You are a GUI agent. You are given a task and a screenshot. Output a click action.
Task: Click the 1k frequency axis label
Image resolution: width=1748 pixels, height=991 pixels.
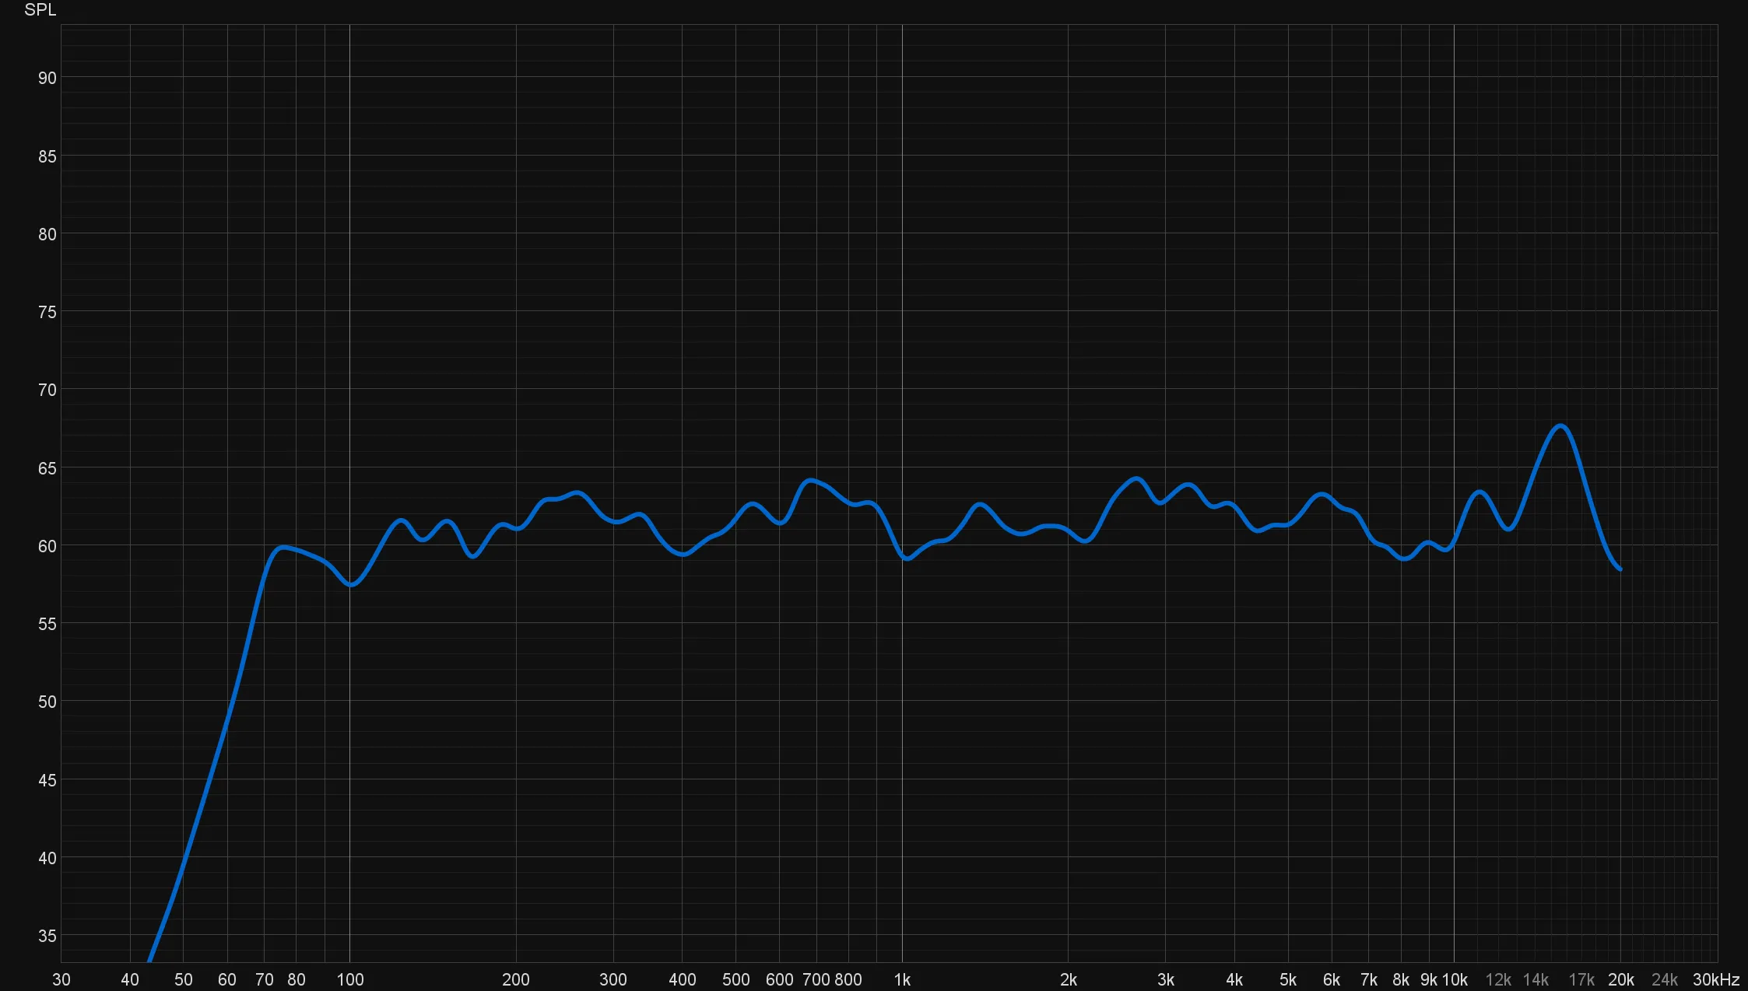click(902, 979)
